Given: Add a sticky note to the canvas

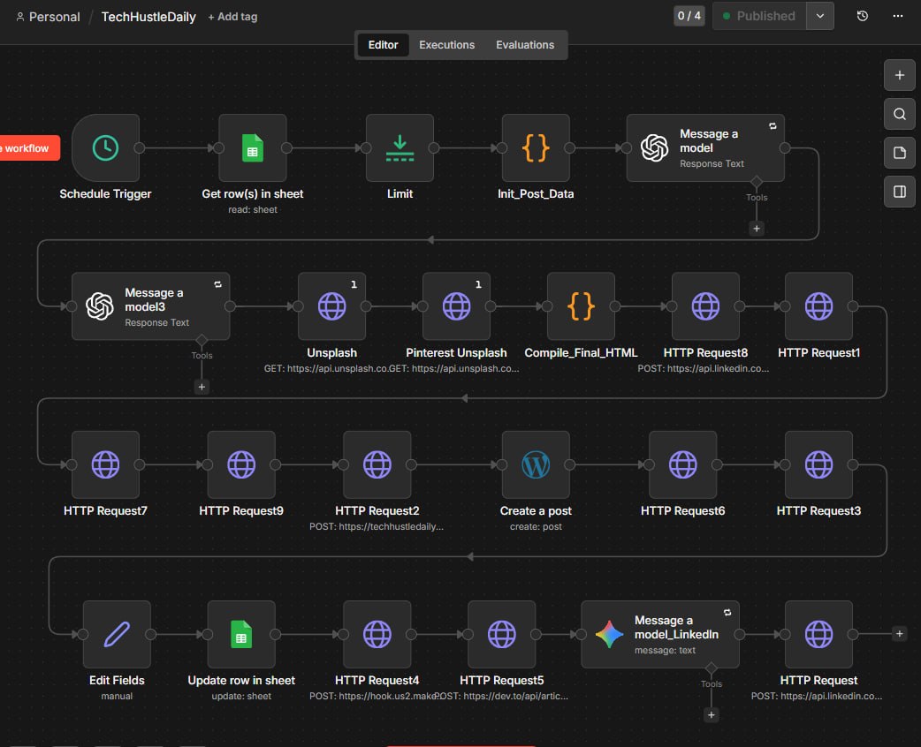Looking at the screenshot, I should [899, 153].
